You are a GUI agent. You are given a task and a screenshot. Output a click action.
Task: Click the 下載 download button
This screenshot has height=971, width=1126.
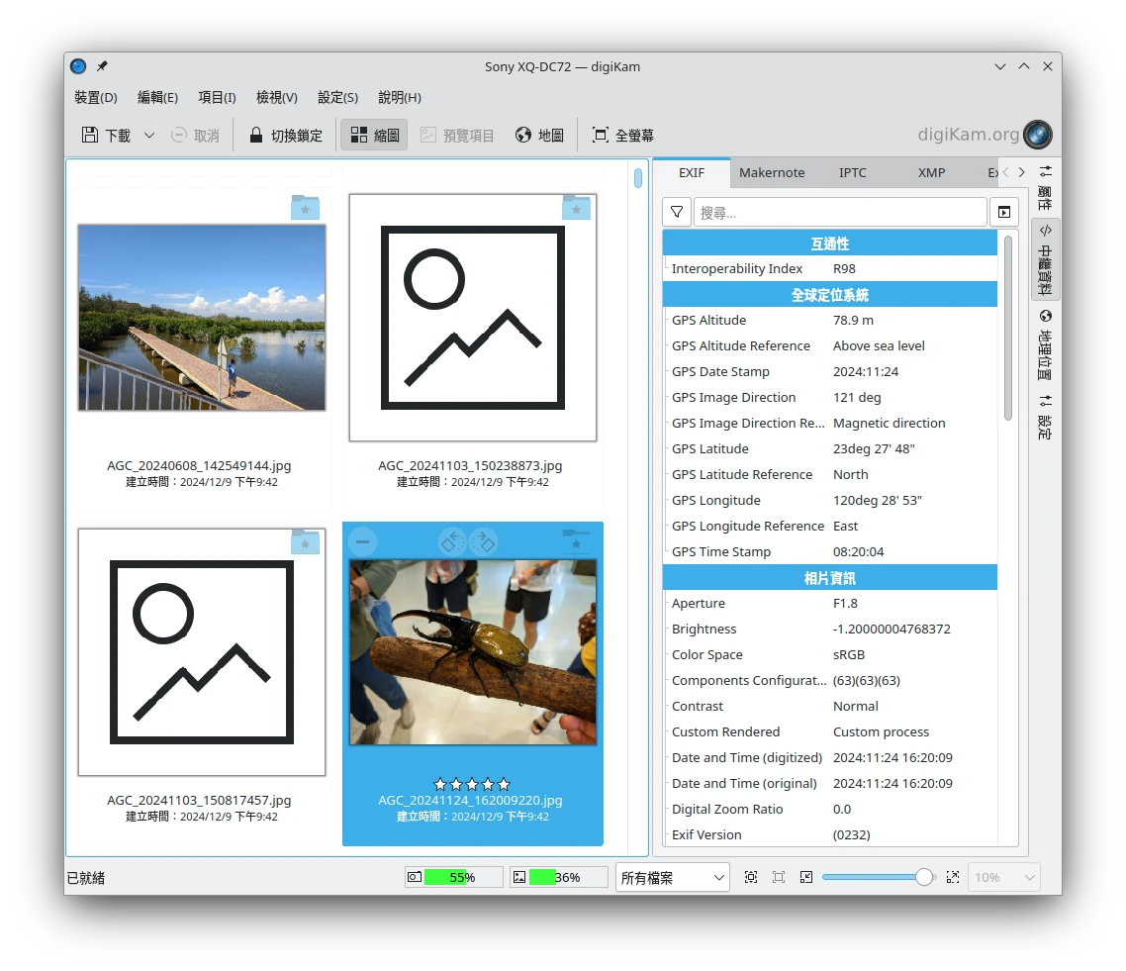tap(107, 136)
